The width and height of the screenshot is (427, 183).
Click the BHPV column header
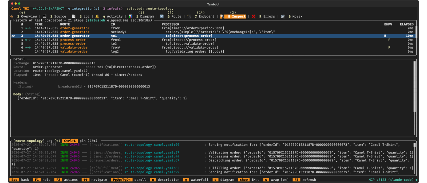(x=388, y=24)
